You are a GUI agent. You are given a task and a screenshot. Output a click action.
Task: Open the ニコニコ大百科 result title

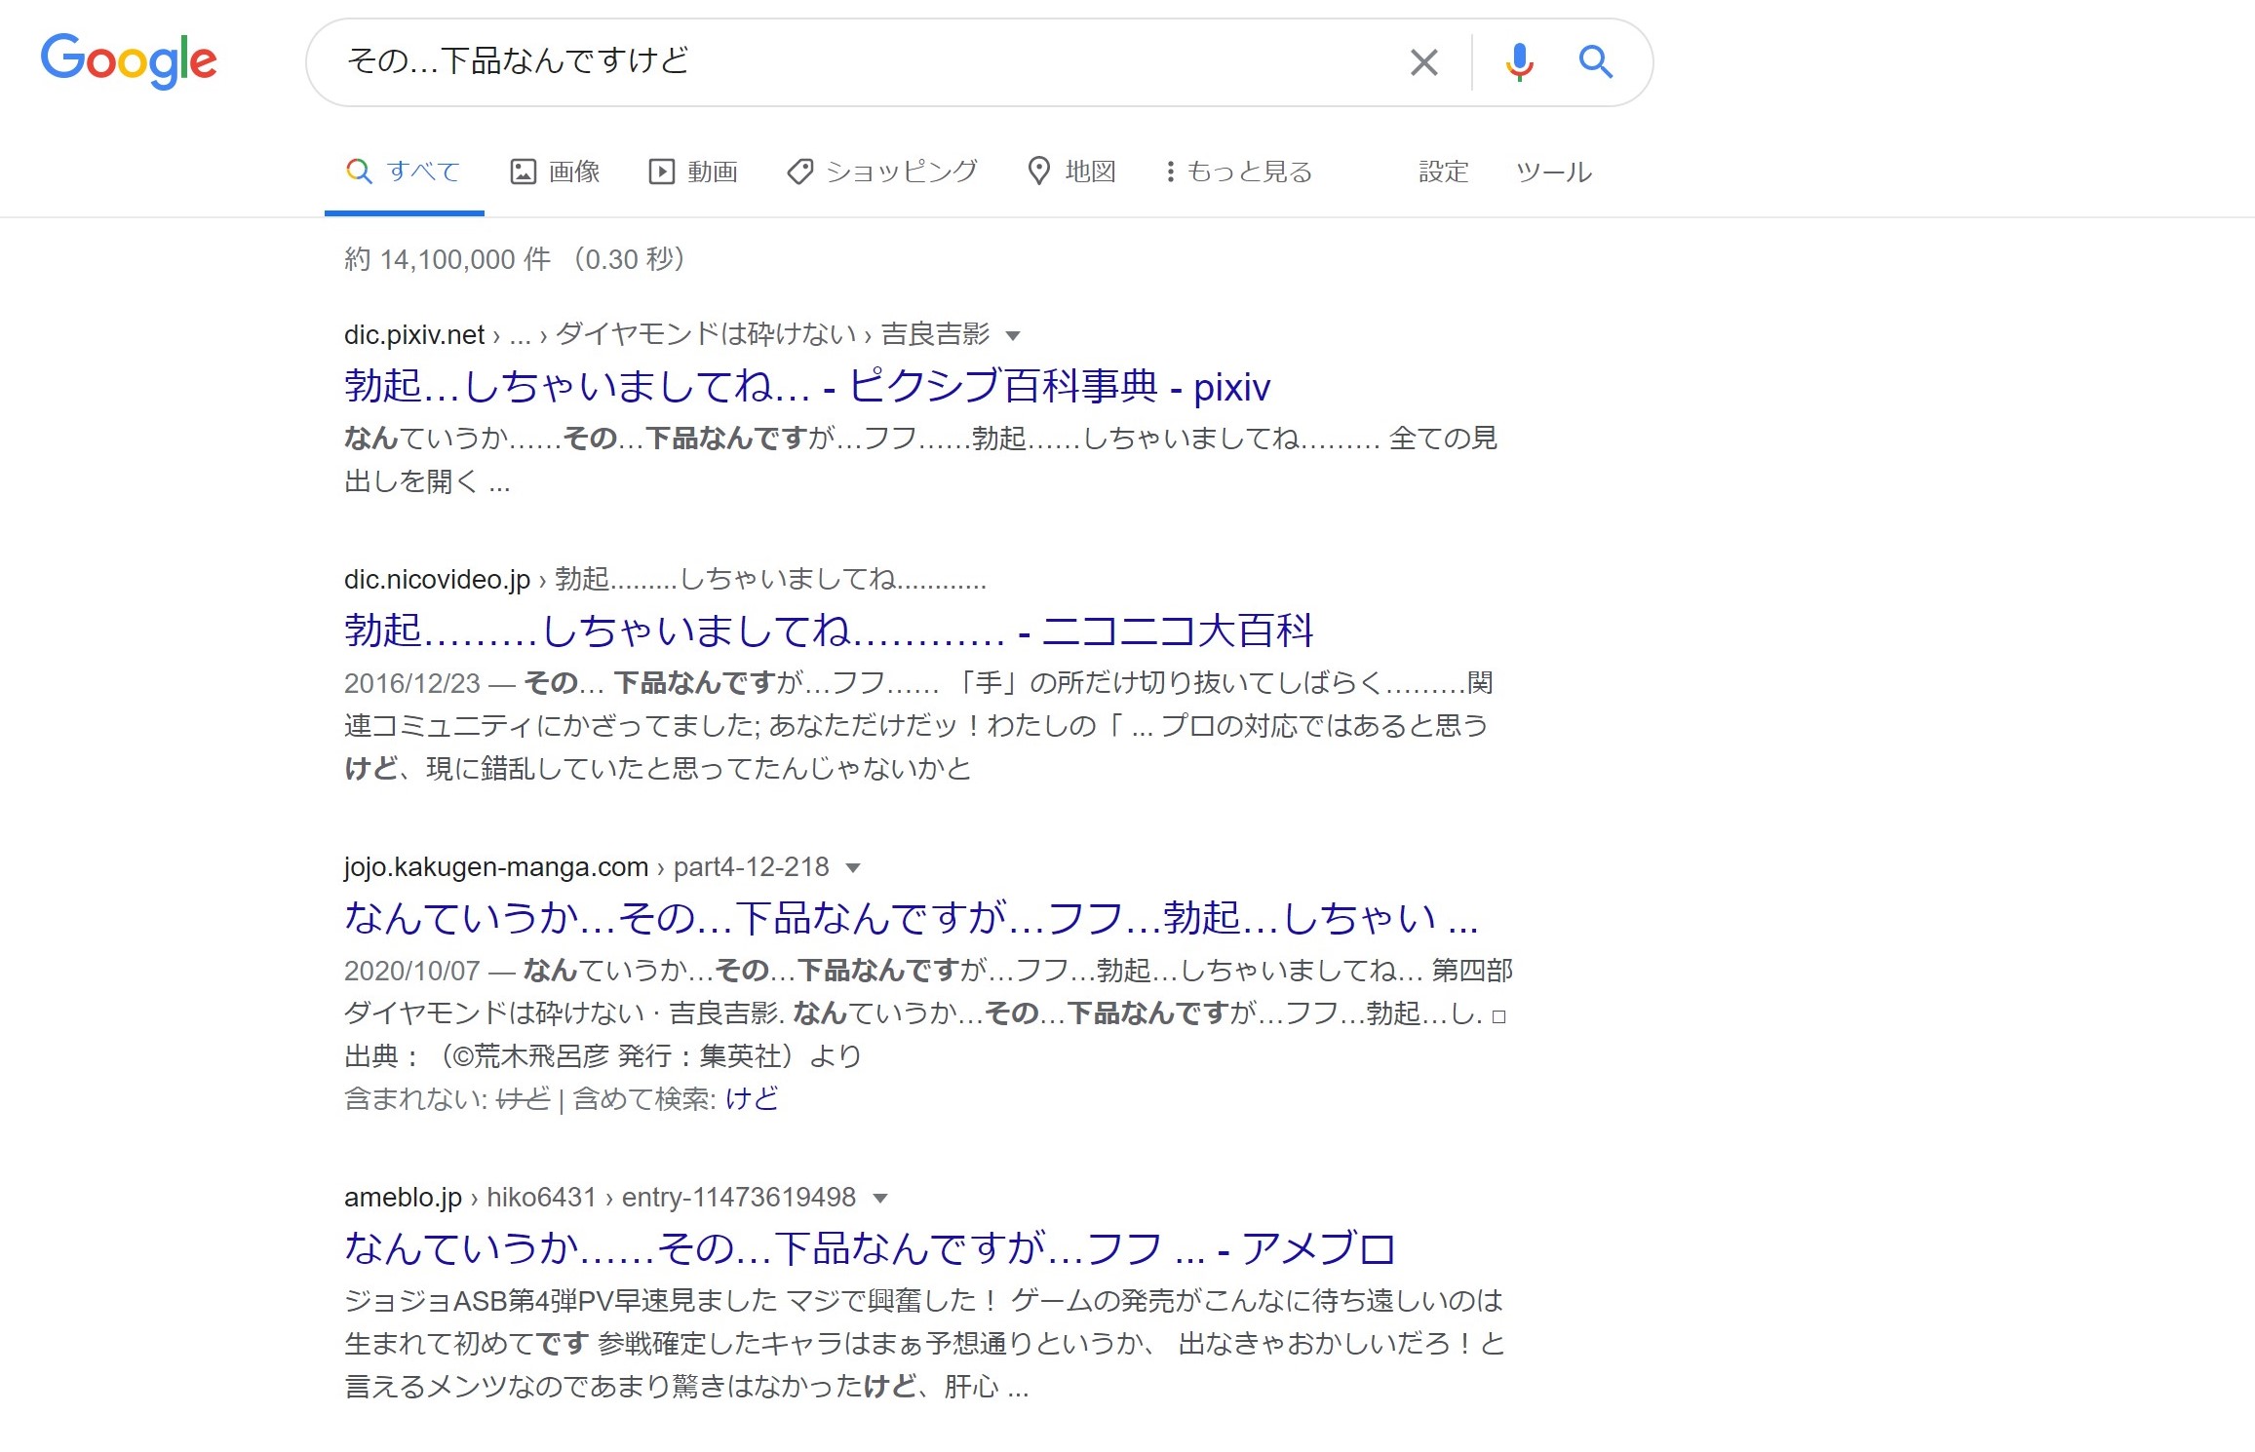click(829, 630)
